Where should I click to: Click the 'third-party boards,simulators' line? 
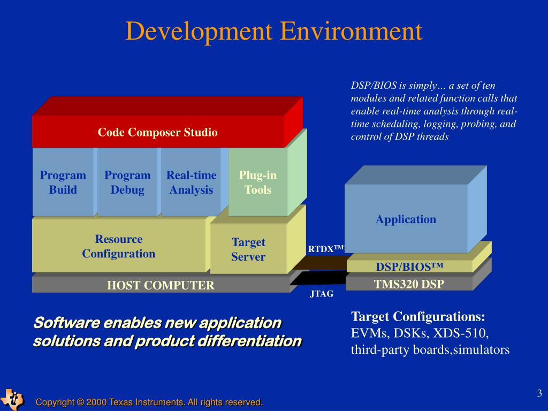[430, 349]
